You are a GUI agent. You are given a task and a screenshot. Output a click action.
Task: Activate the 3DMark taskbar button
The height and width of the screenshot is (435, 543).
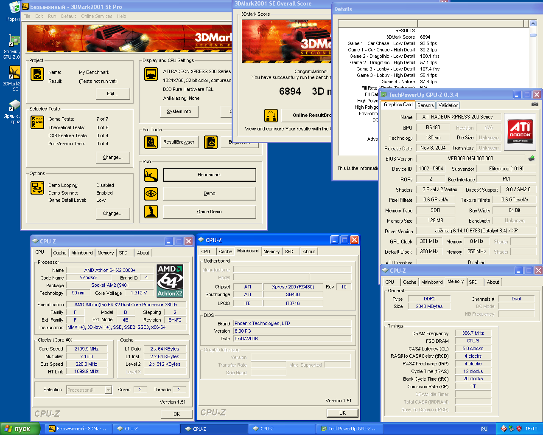[78, 429]
